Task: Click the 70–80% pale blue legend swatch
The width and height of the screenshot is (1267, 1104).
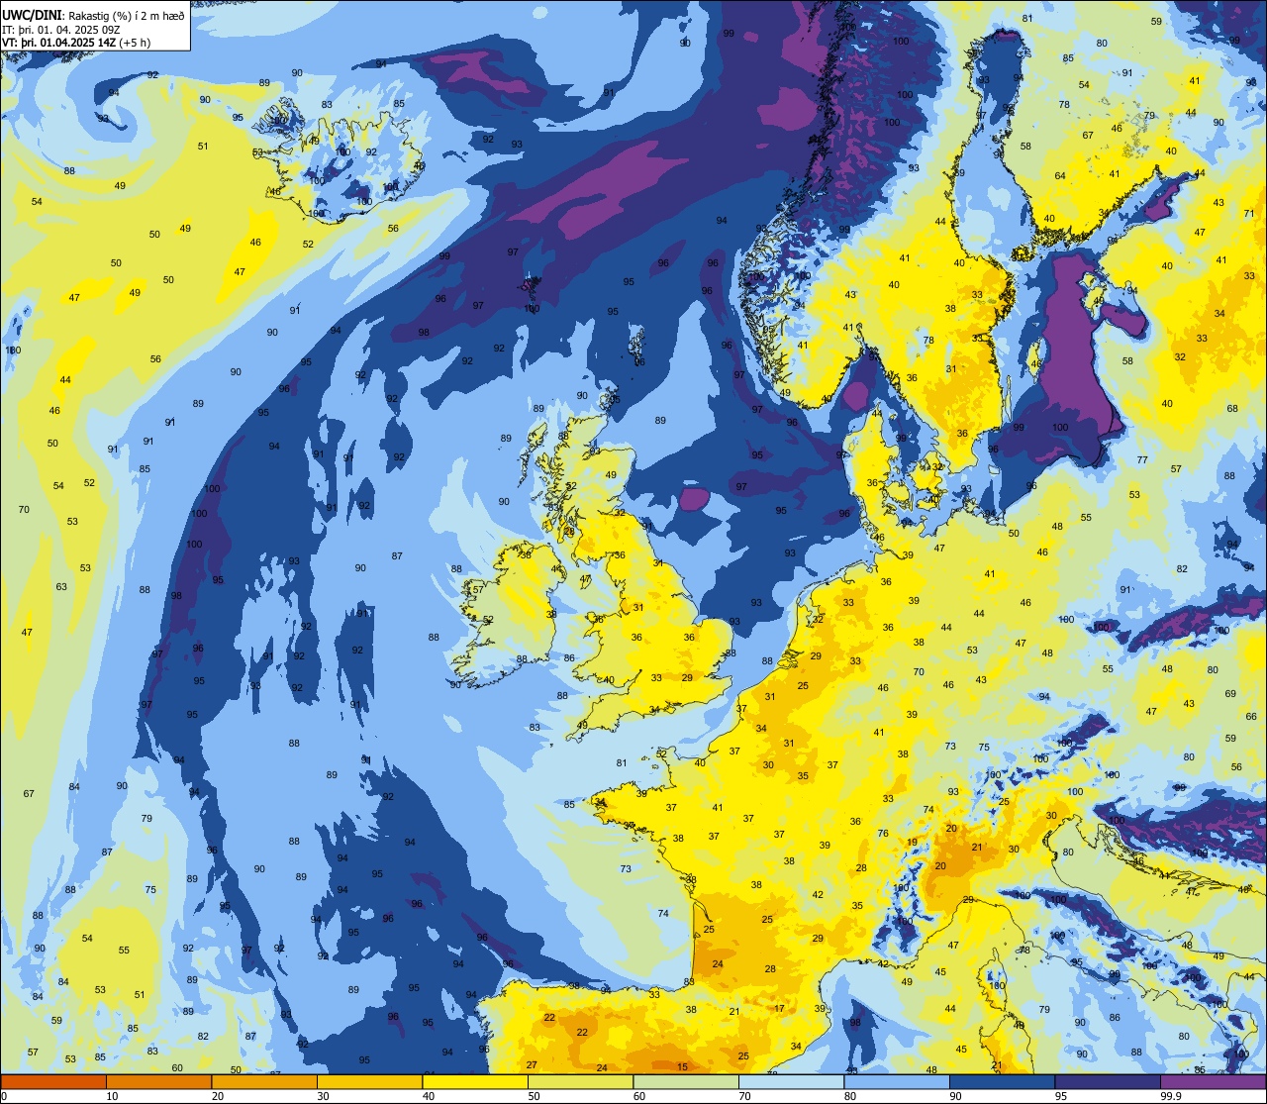Action: 791,1081
